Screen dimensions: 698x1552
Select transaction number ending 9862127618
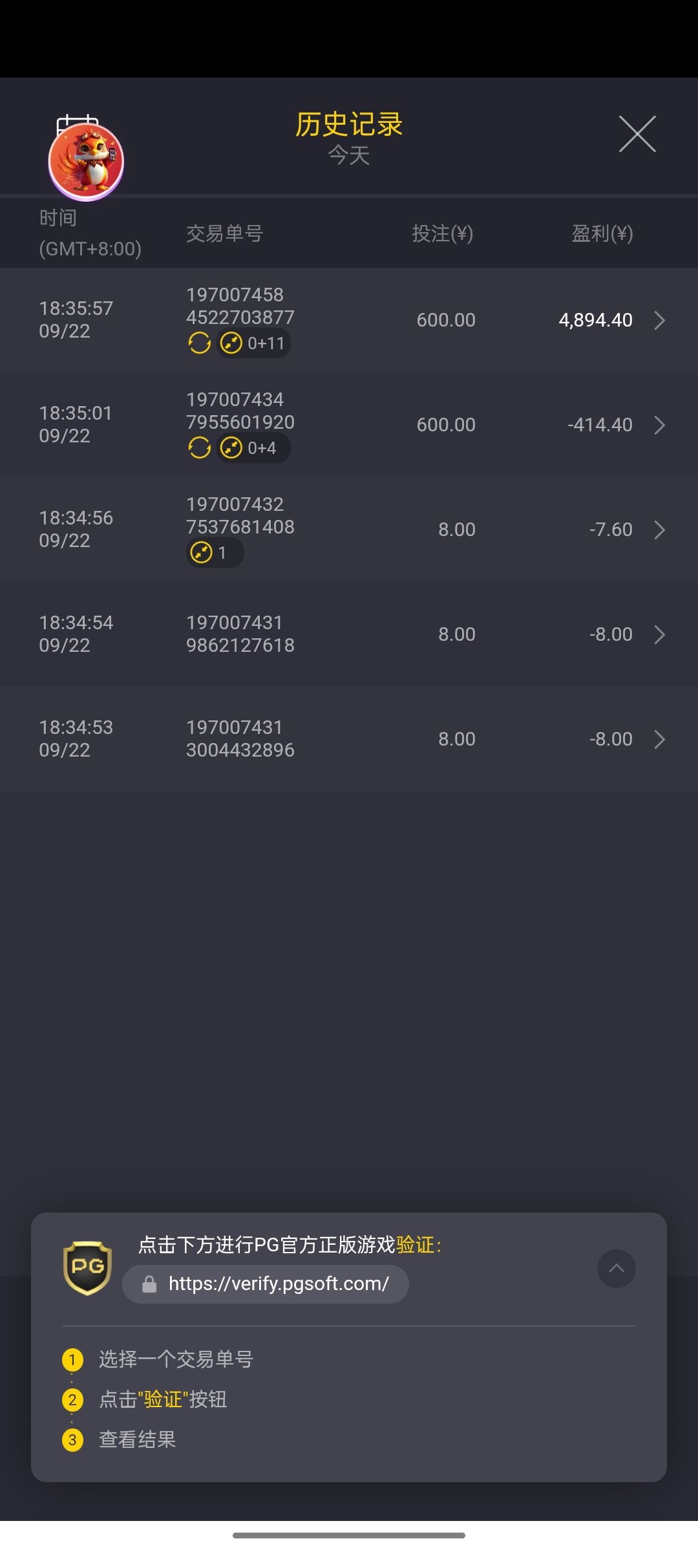tap(240, 634)
